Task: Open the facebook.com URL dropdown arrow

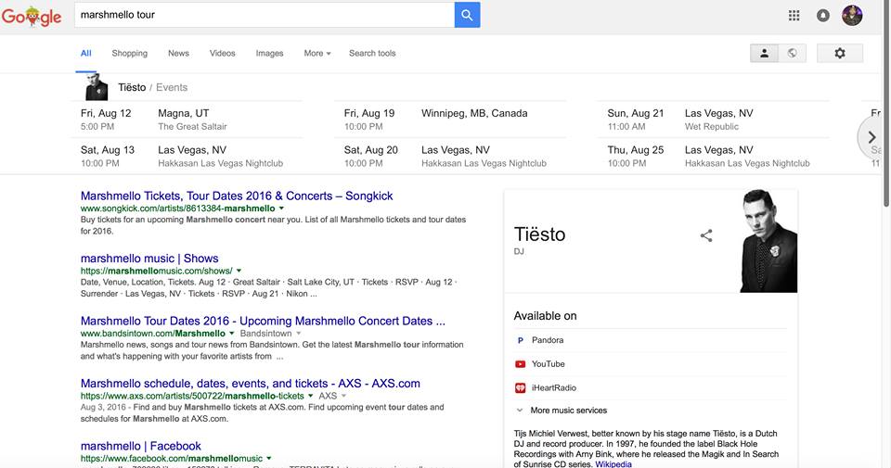Action: coord(269,459)
